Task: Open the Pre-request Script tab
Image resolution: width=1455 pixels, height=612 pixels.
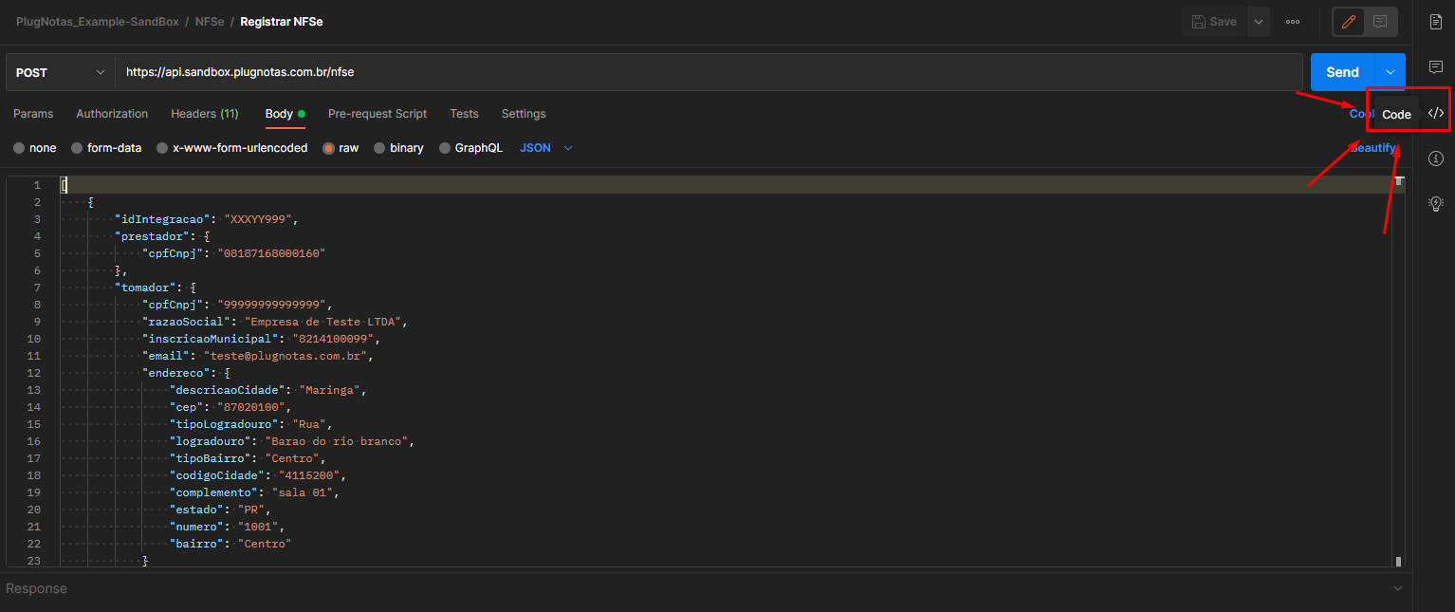Action: [378, 114]
